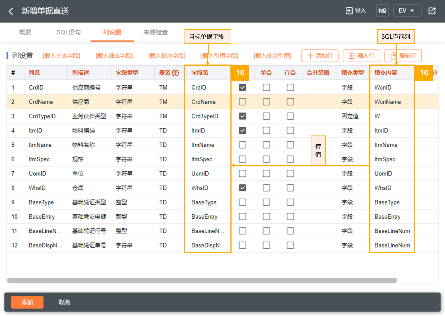
Task: Check 单合 checkbox in BaseDispN row
Action: (x=266, y=245)
